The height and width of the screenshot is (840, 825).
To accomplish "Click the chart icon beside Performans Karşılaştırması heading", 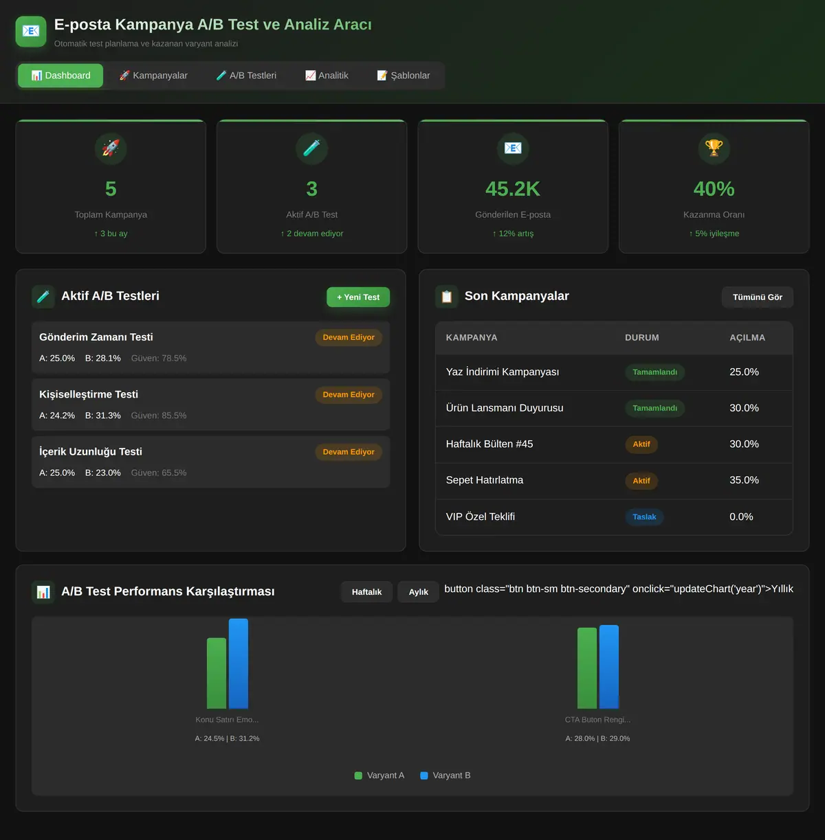I will (x=43, y=592).
